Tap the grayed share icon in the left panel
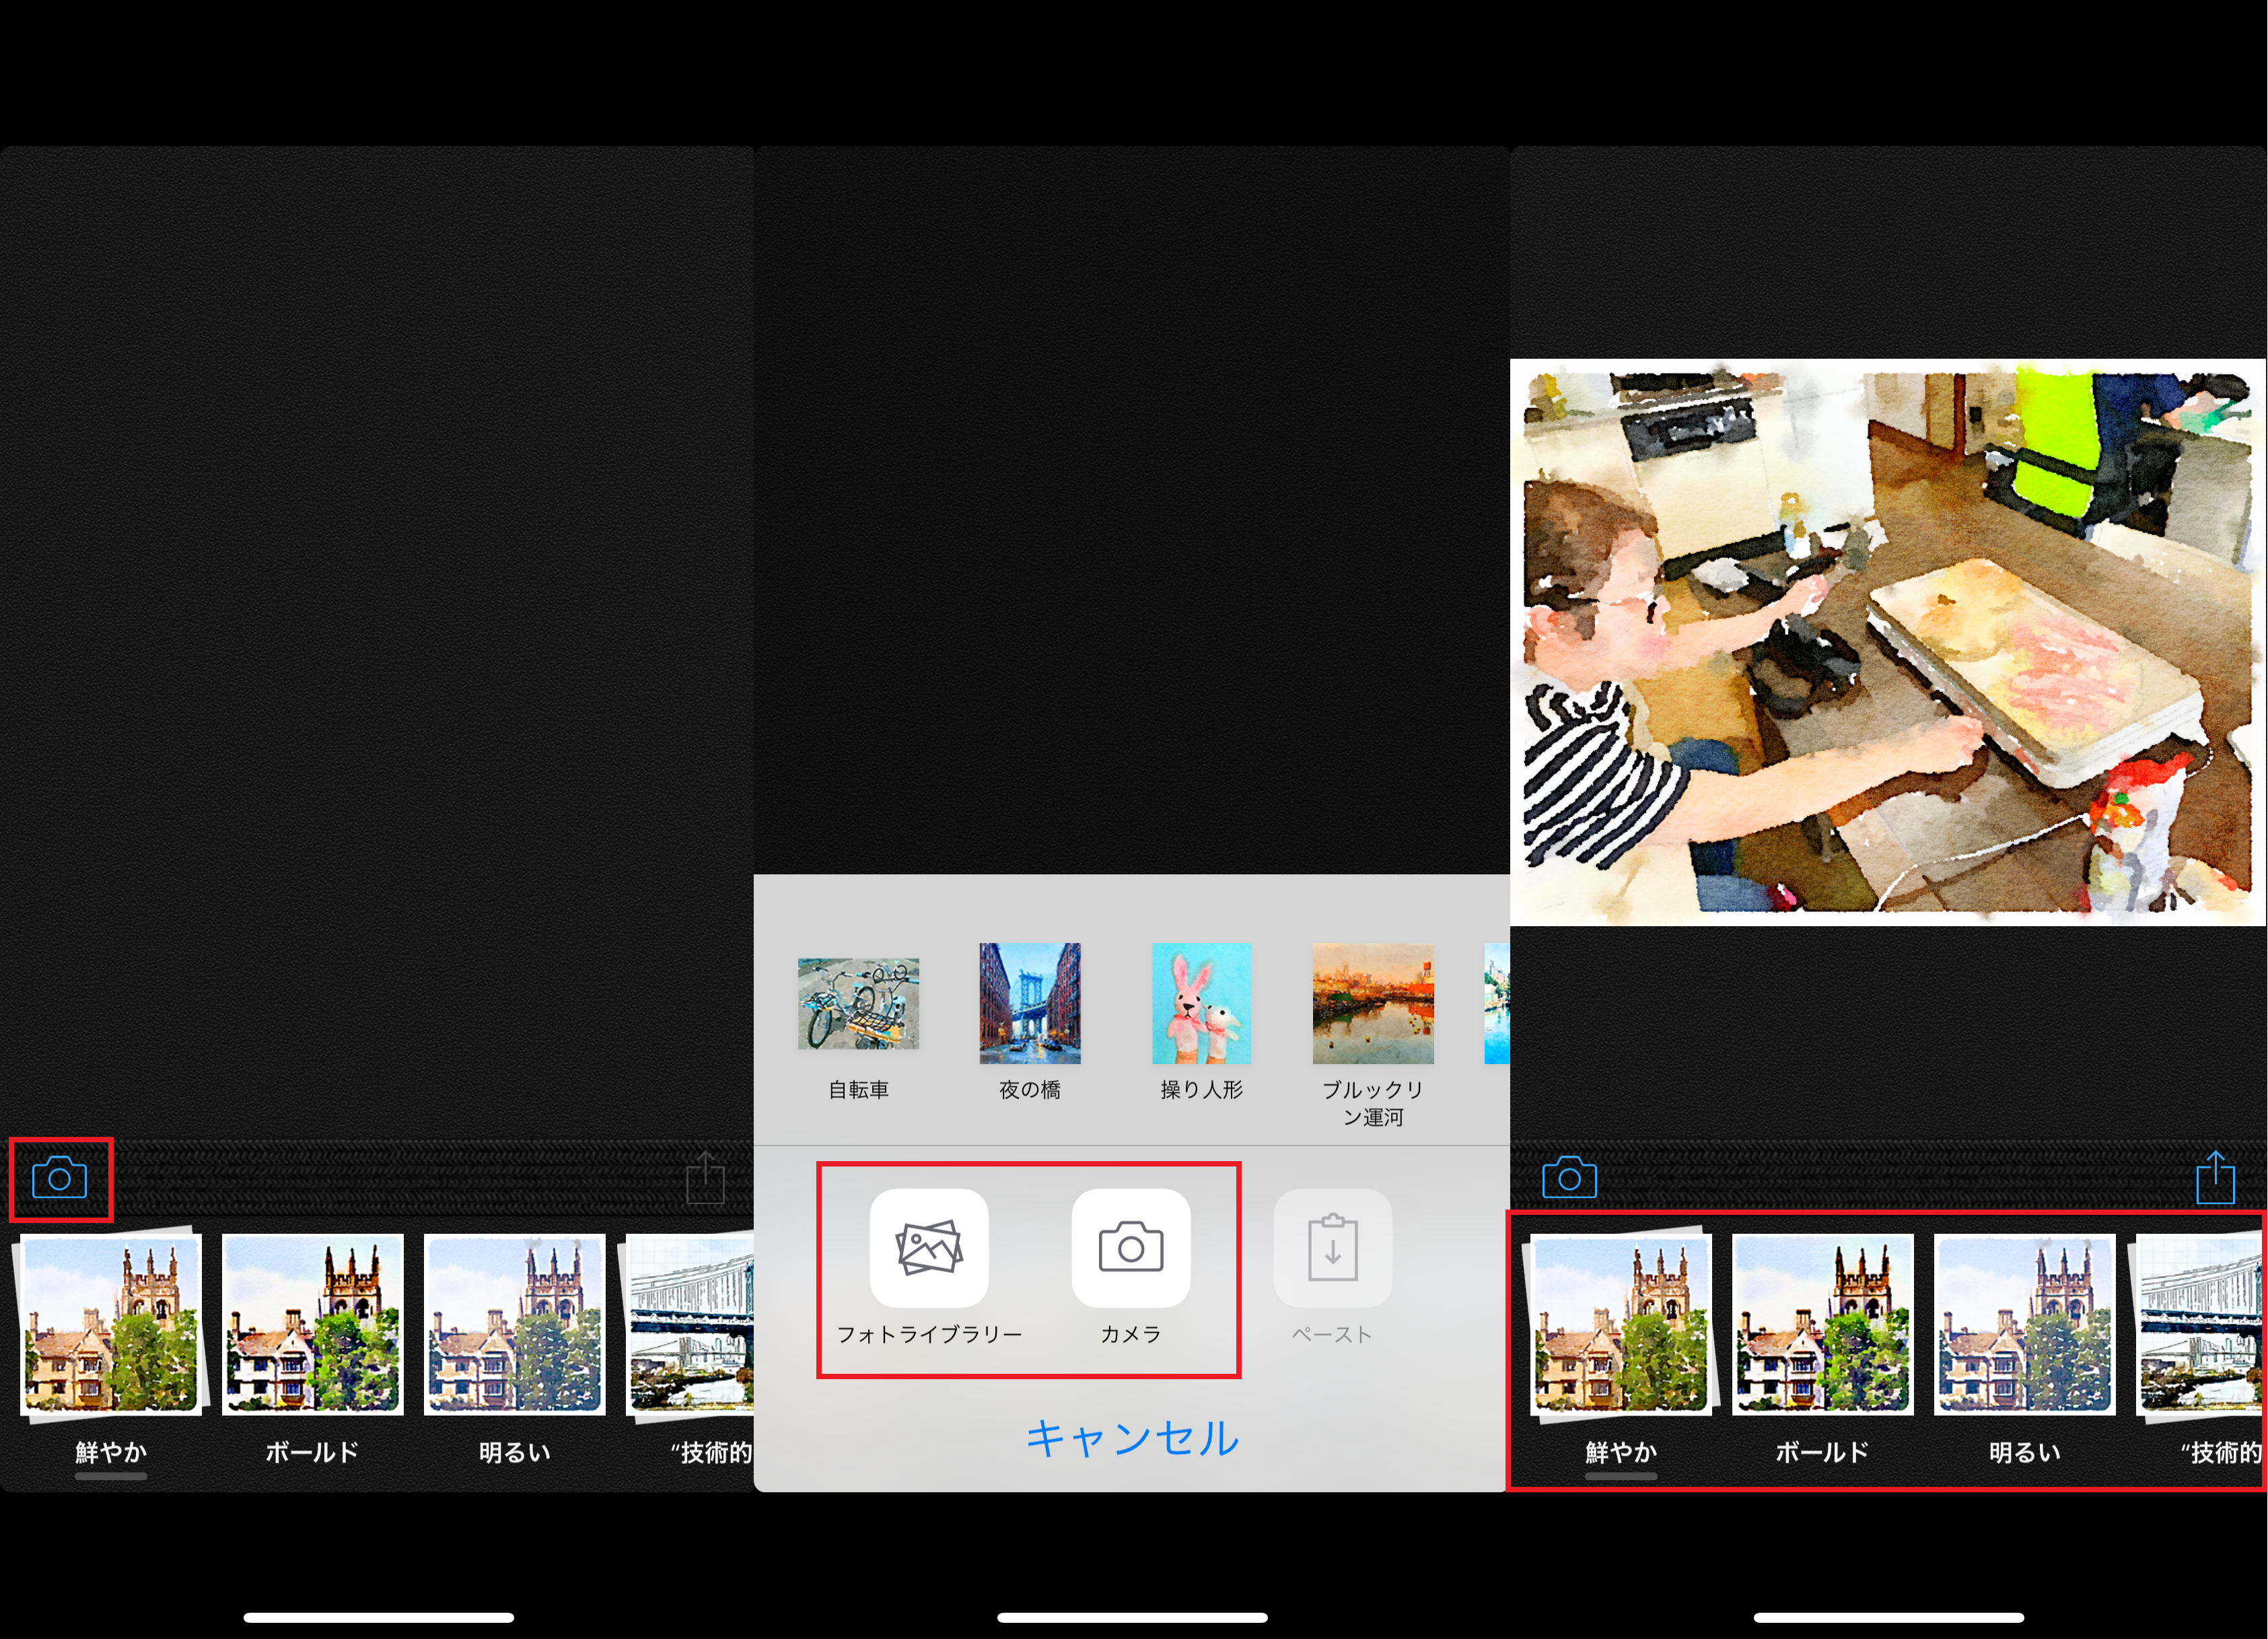 pyautogui.click(x=705, y=1178)
